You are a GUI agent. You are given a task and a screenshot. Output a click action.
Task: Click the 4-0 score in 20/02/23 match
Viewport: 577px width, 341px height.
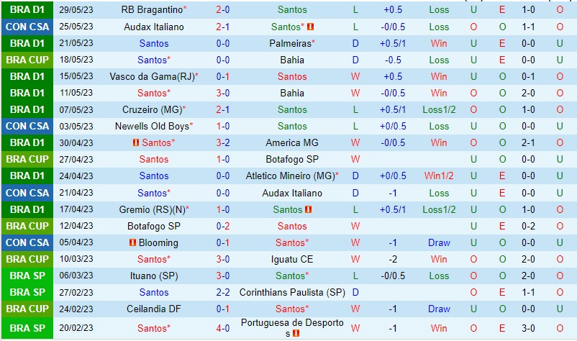(x=223, y=328)
